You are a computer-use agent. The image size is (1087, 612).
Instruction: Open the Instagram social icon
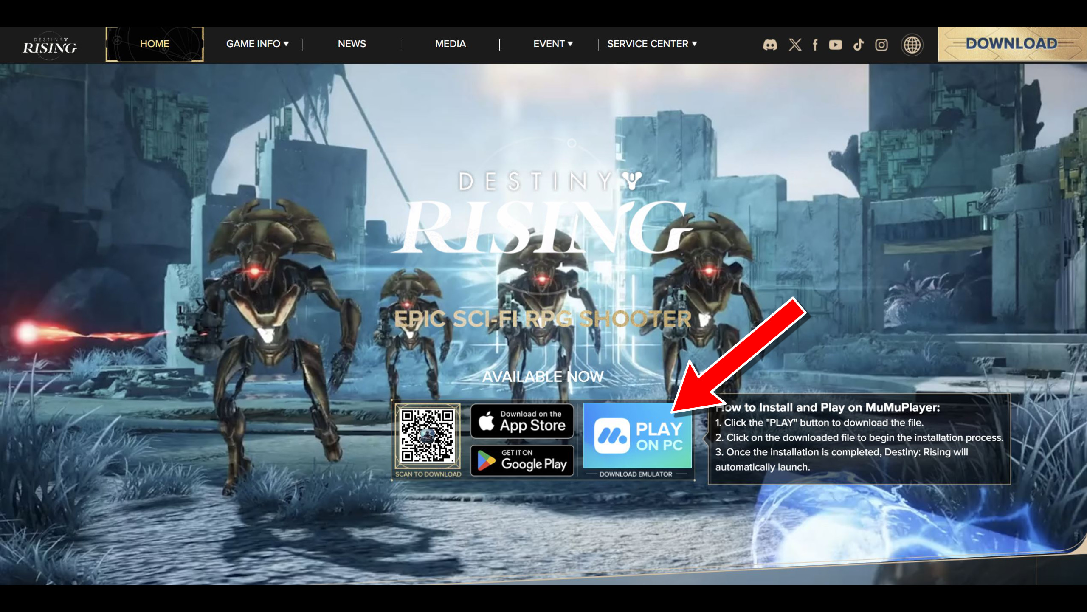point(881,45)
